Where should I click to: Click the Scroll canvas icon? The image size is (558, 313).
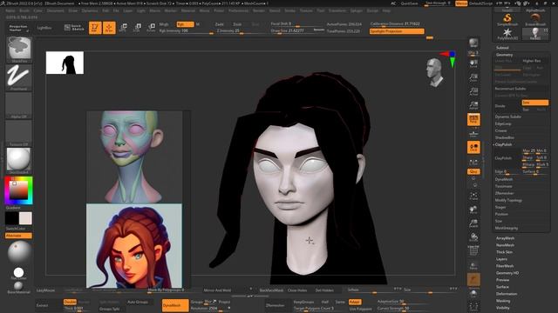pyautogui.click(x=473, y=63)
